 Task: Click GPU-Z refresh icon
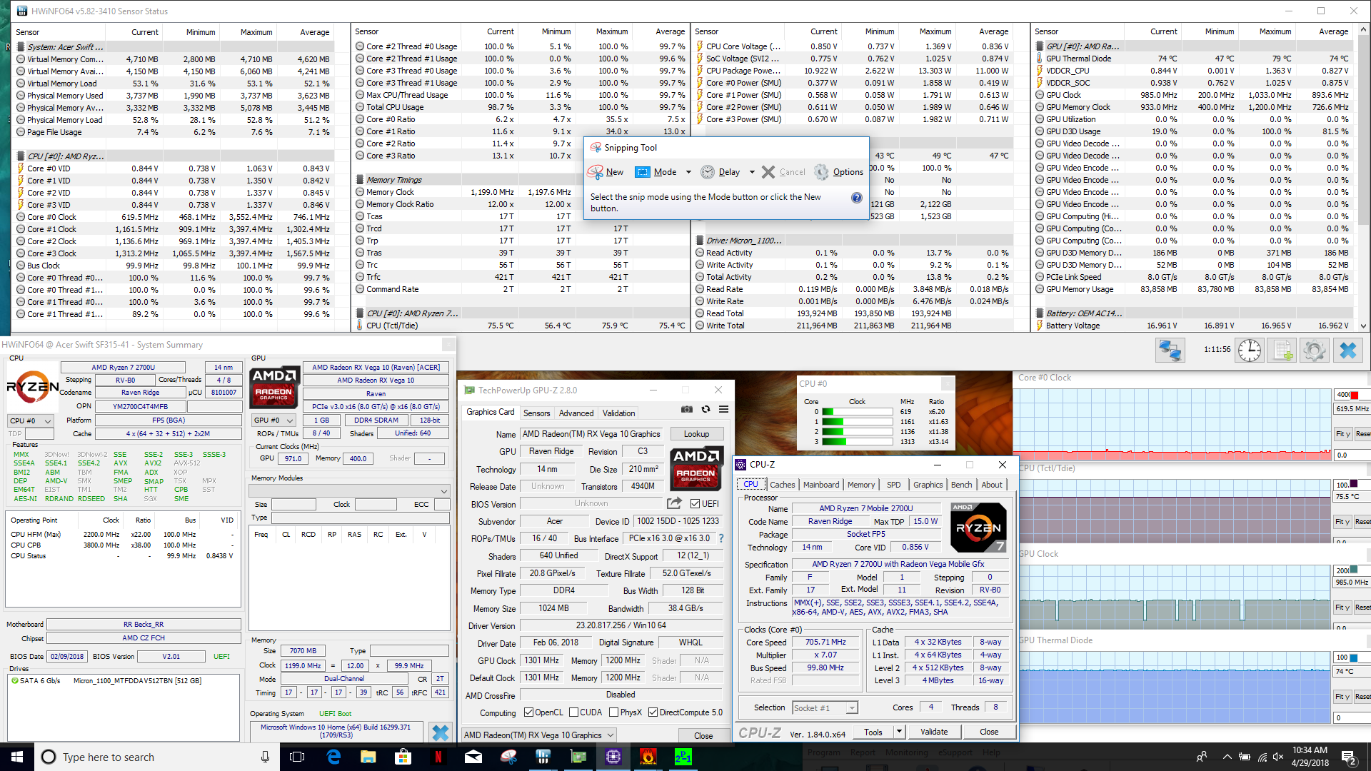click(705, 410)
